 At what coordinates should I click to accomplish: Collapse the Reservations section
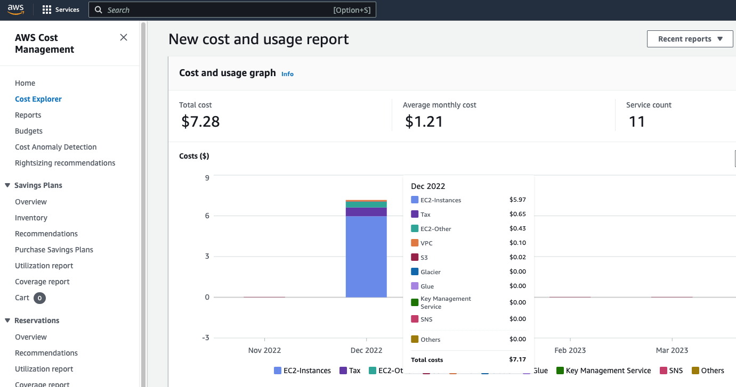pos(7,320)
